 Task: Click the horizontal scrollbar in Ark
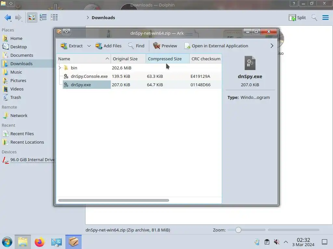(113, 200)
